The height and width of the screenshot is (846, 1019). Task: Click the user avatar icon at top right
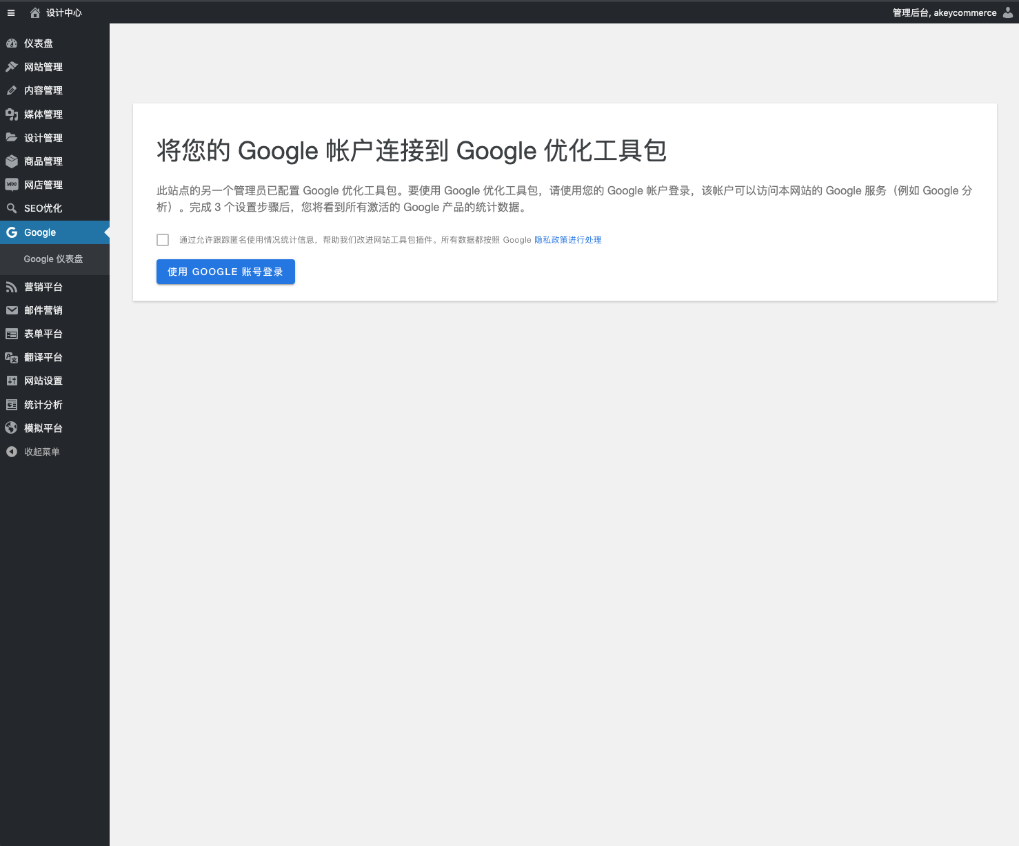1007,12
